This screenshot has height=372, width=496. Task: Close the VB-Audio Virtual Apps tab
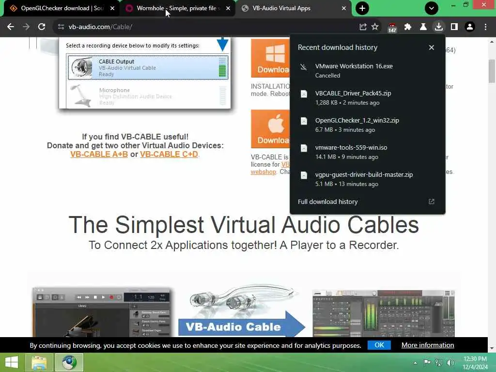pyautogui.click(x=344, y=8)
